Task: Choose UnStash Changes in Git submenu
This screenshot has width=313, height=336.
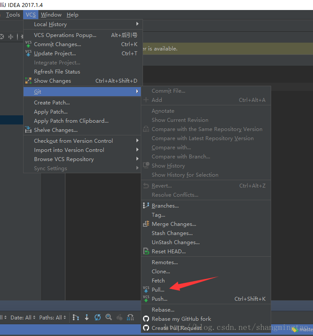Action: pos(206,242)
